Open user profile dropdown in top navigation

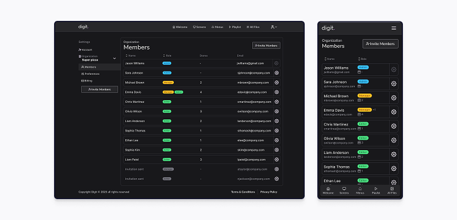(x=274, y=27)
